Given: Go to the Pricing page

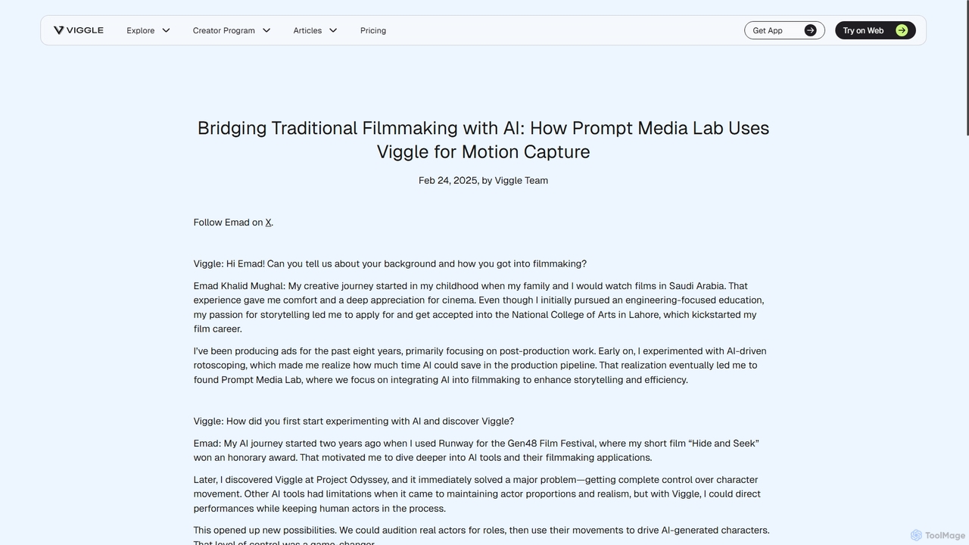Looking at the screenshot, I should 373,30.
